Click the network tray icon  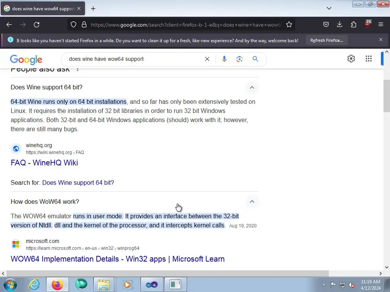point(342,284)
